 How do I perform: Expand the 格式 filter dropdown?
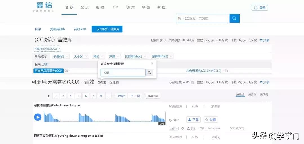pyautogui.click(x=98, y=57)
